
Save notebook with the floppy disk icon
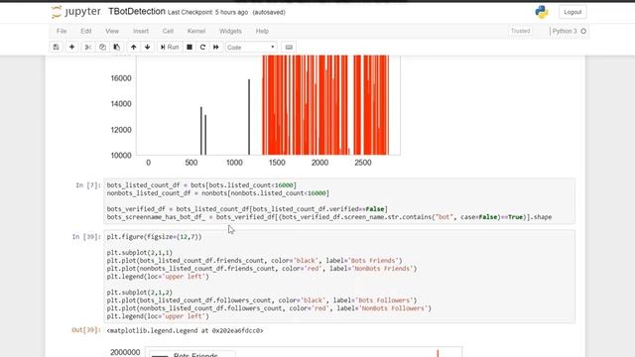[x=56, y=47]
